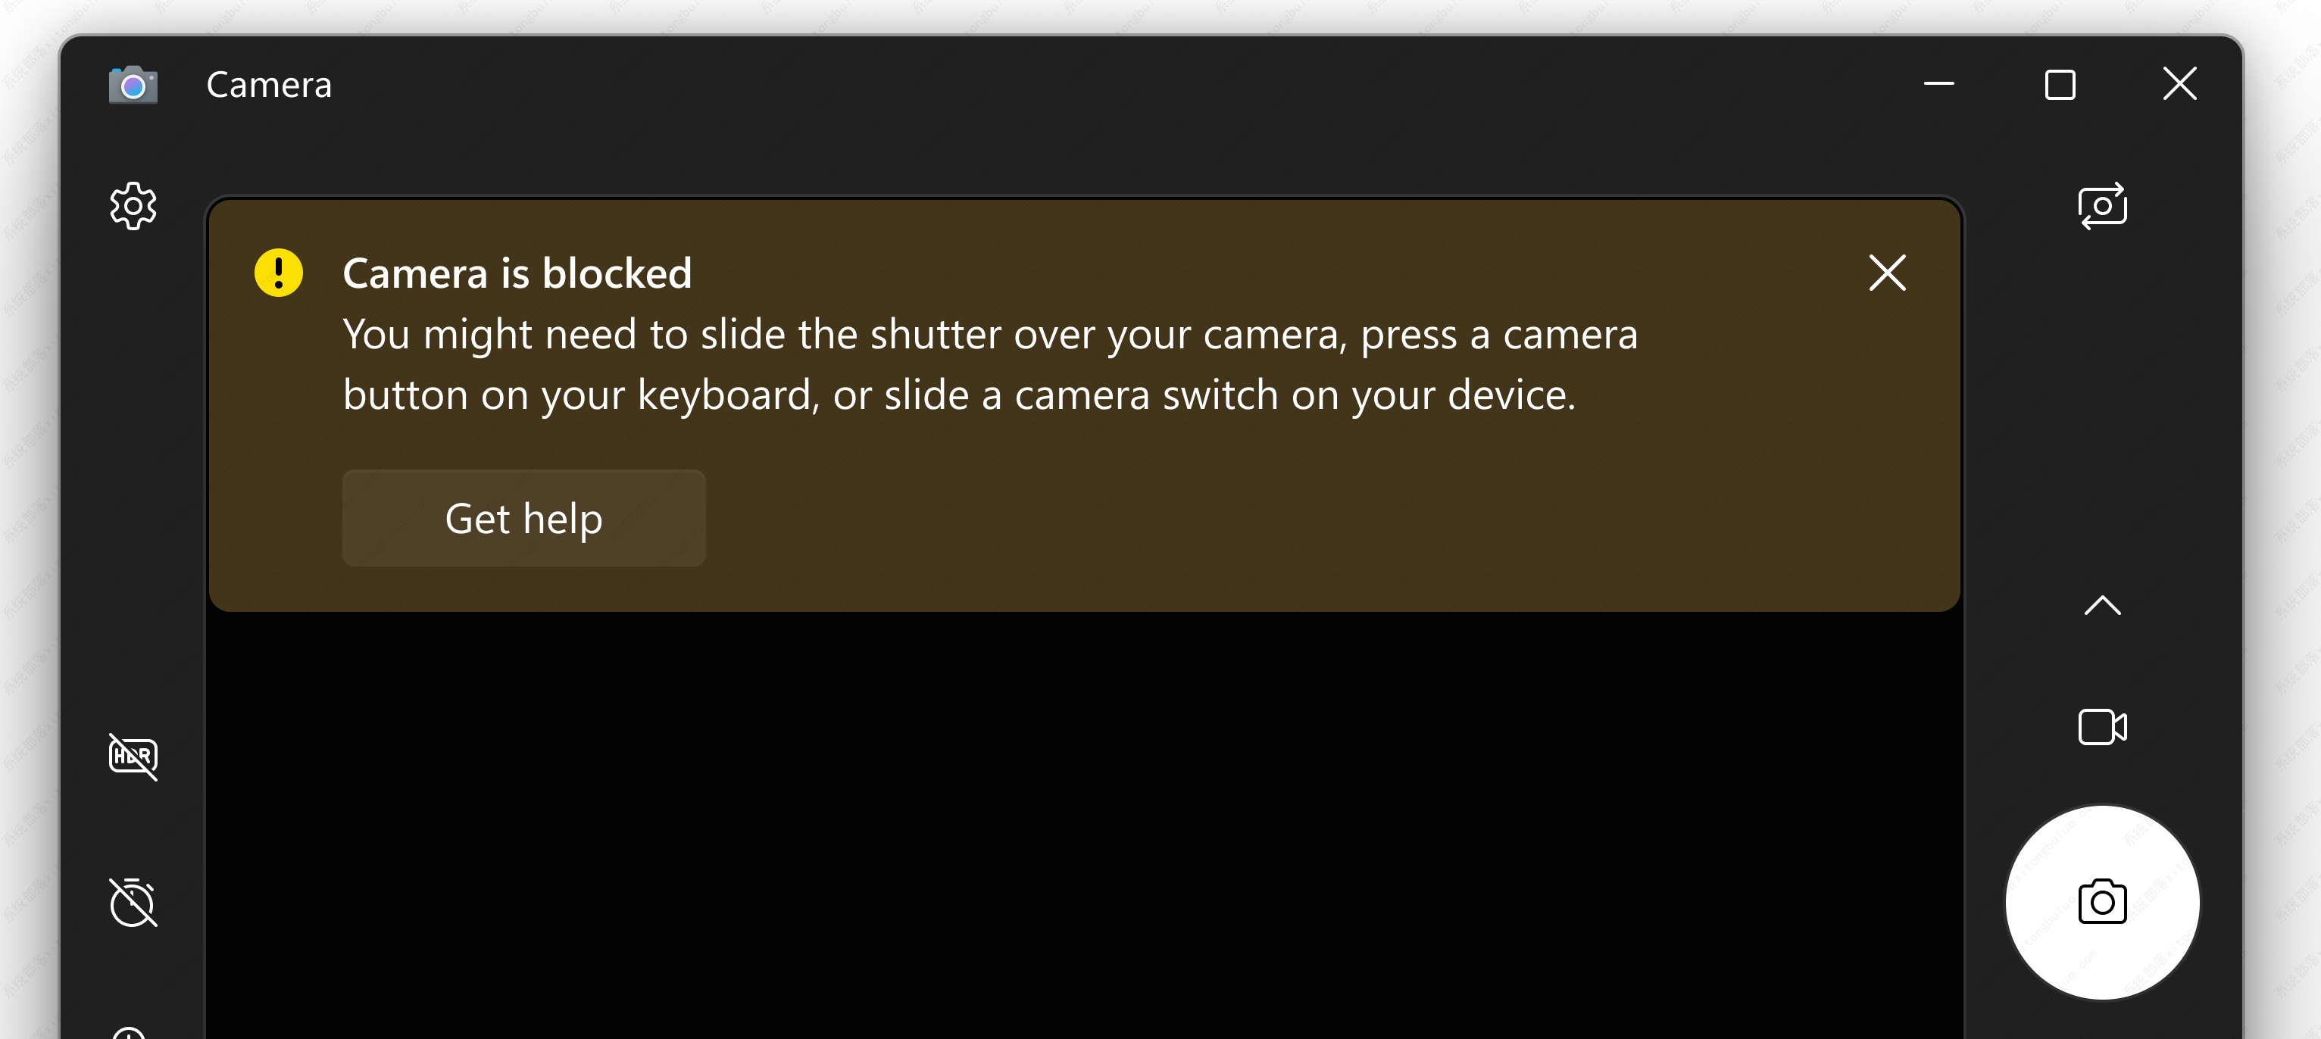Click the Camera window title text
Image resolution: width=2321 pixels, height=1039 pixels.
[268, 86]
